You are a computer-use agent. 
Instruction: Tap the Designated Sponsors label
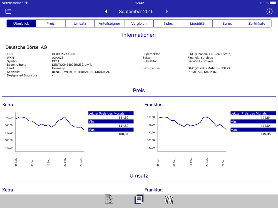(x=22, y=75)
